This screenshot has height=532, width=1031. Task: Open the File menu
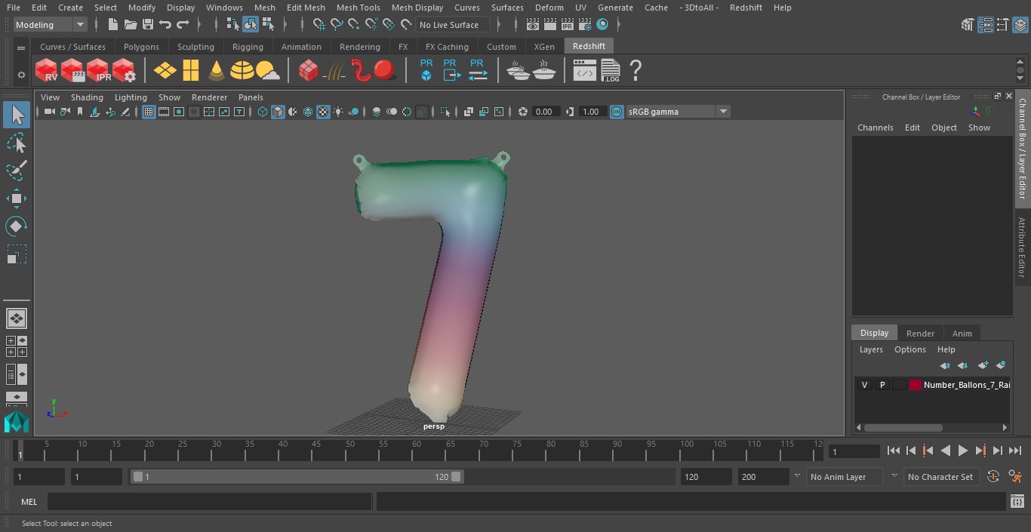coord(13,8)
